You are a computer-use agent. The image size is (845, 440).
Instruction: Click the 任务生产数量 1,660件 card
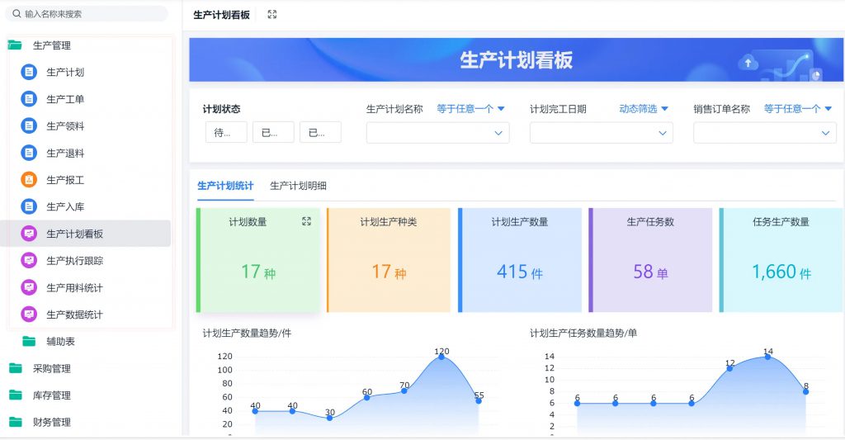781,260
